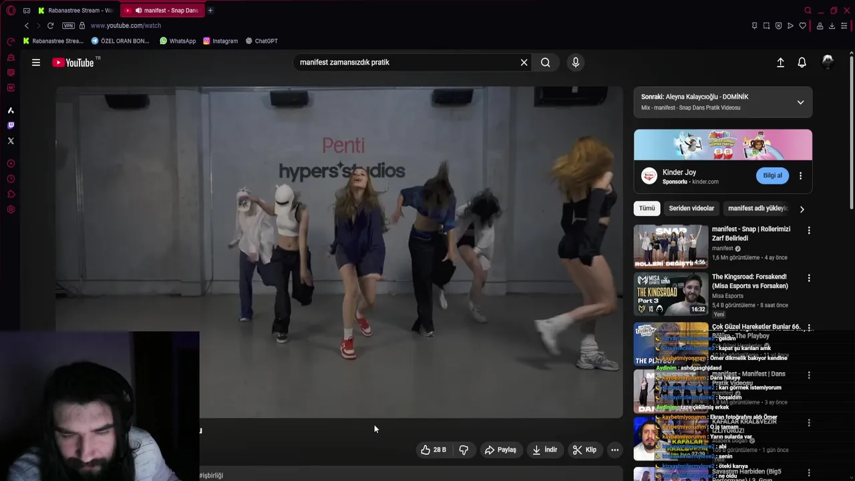Open the WhatsApp bookmark
Screen dimensions: 855x481
(x=178, y=41)
